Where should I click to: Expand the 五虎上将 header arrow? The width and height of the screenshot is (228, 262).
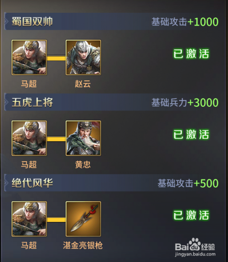pos(6,102)
